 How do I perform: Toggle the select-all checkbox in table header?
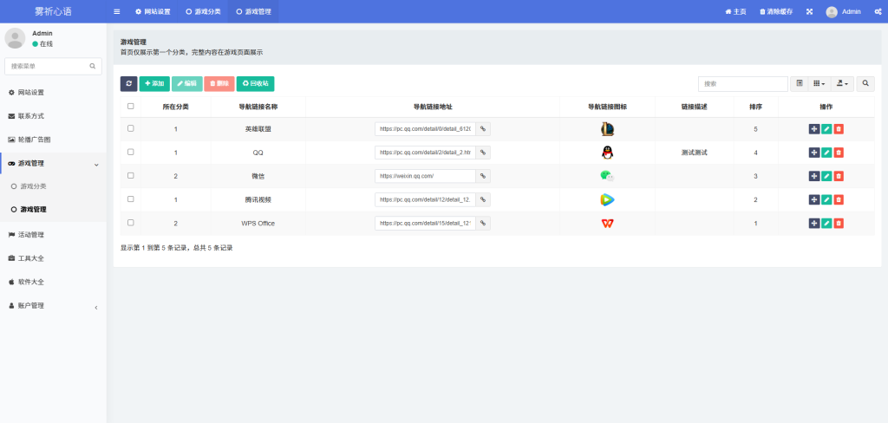(131, 107)
